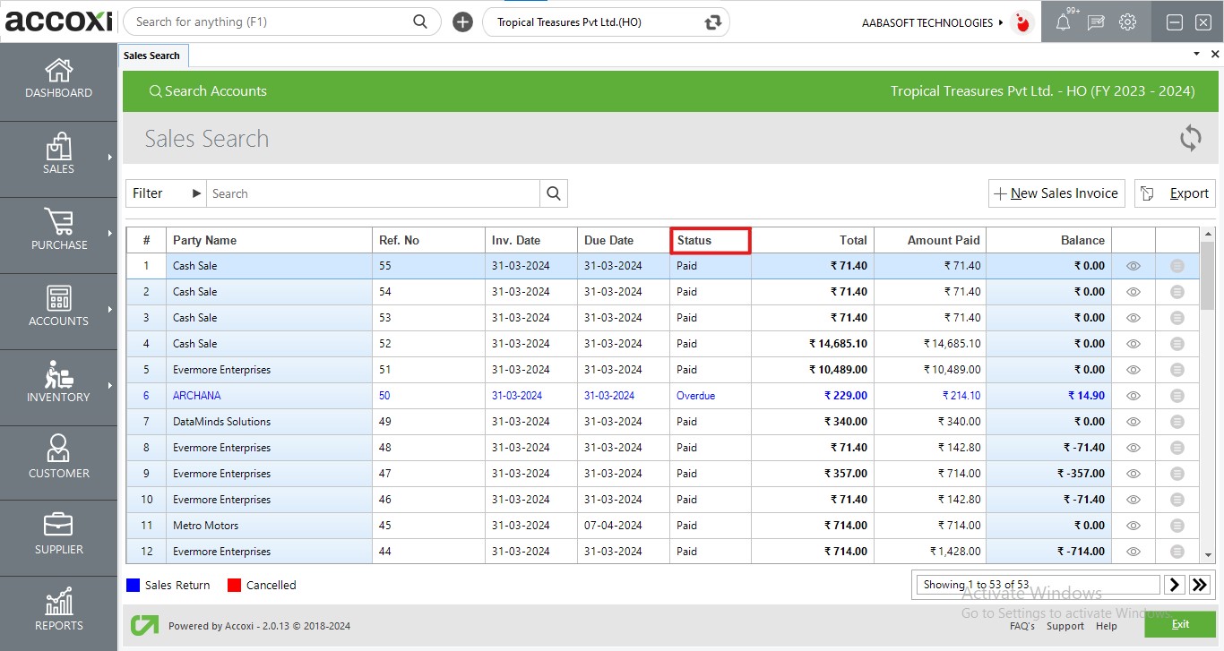
Task: Open the notifications bell
Action: [1063, 22]
